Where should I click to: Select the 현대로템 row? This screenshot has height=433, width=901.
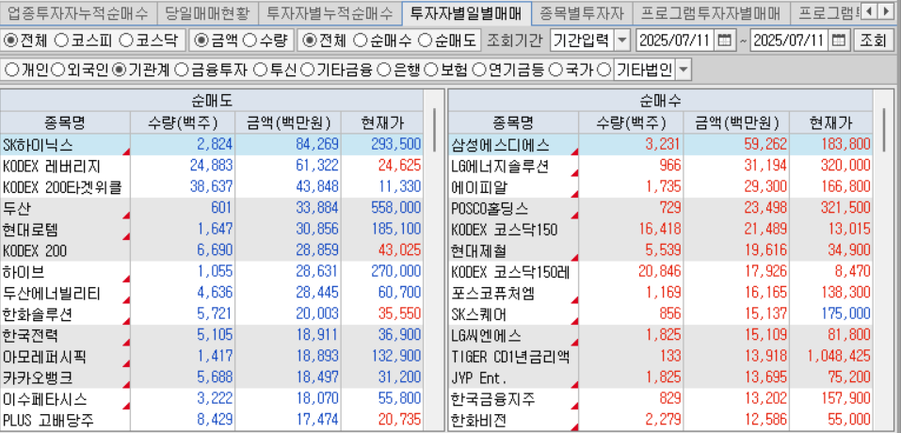click(x=212, y=230)
